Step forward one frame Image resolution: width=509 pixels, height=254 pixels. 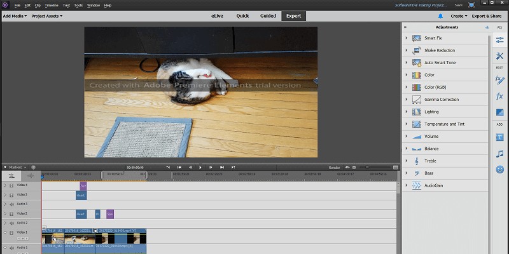pos(211,168)
